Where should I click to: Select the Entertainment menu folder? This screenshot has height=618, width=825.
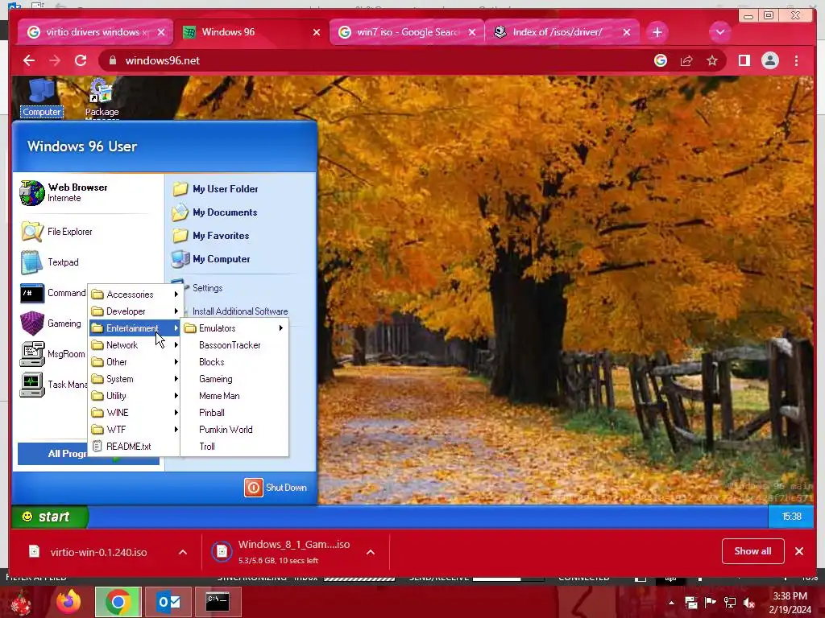pyautogui.click(x=135, y=328)
